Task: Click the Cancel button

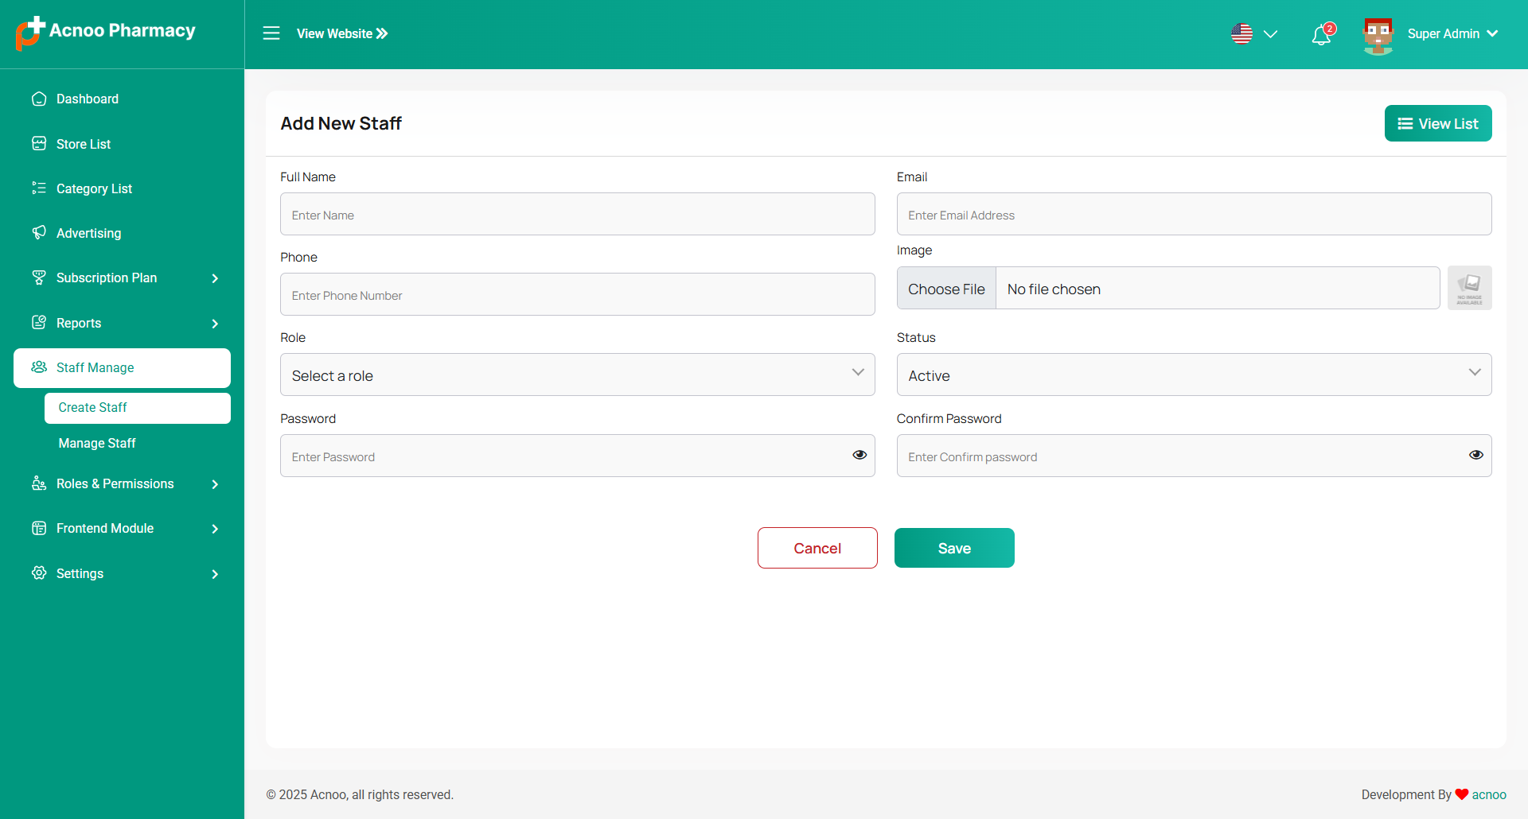Action: [817, 548]
